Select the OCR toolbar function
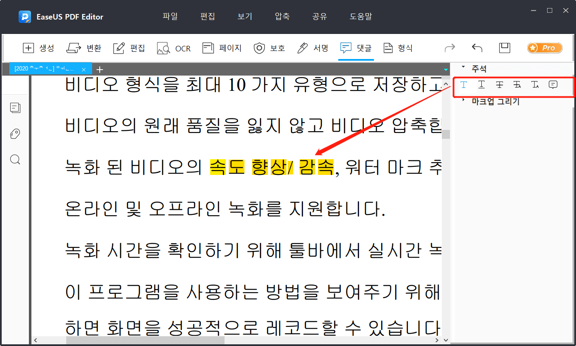The height and width of the screenshot is (346, 576). [x=174, y=48]
